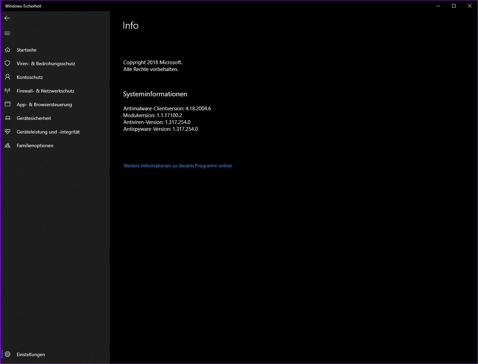Click the heart icon for Geräteleistung und -integrität

tap(8, 132)
